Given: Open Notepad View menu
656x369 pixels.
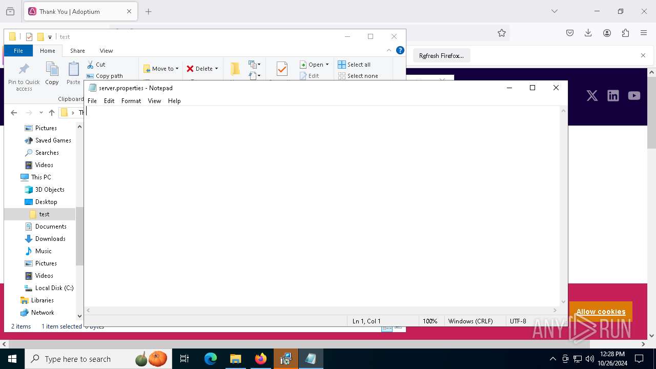Looking at the screenshot, I should tap(154, 101).
